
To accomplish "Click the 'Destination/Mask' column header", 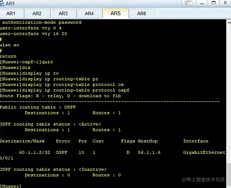I will click(22, 141).
